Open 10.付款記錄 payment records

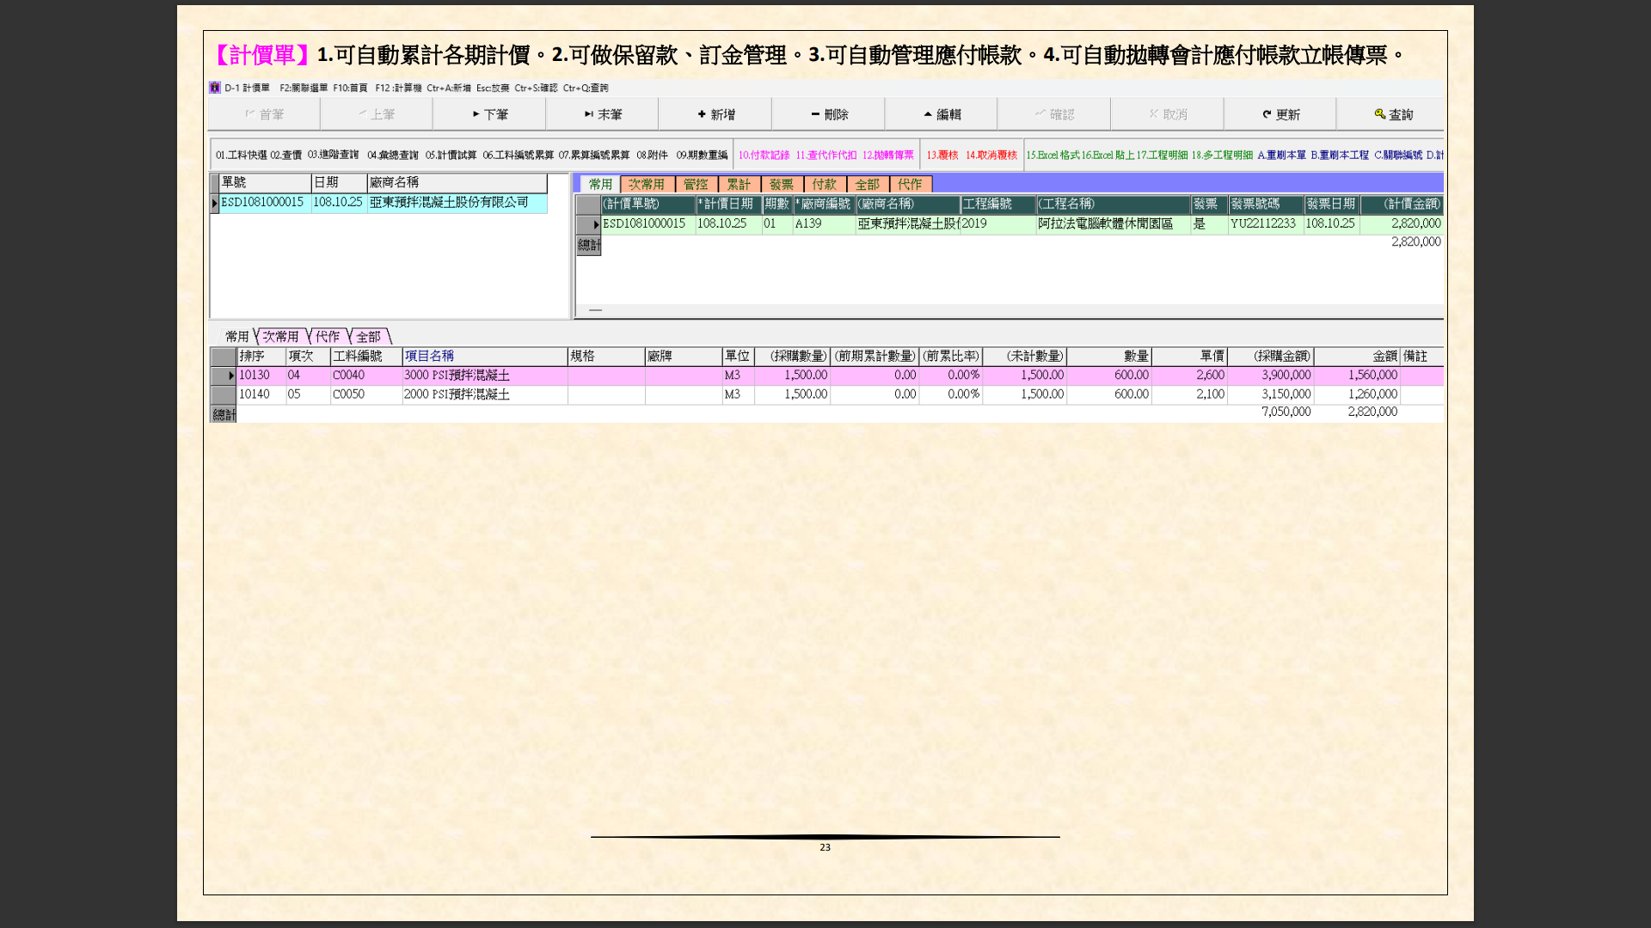pos(764,156)
